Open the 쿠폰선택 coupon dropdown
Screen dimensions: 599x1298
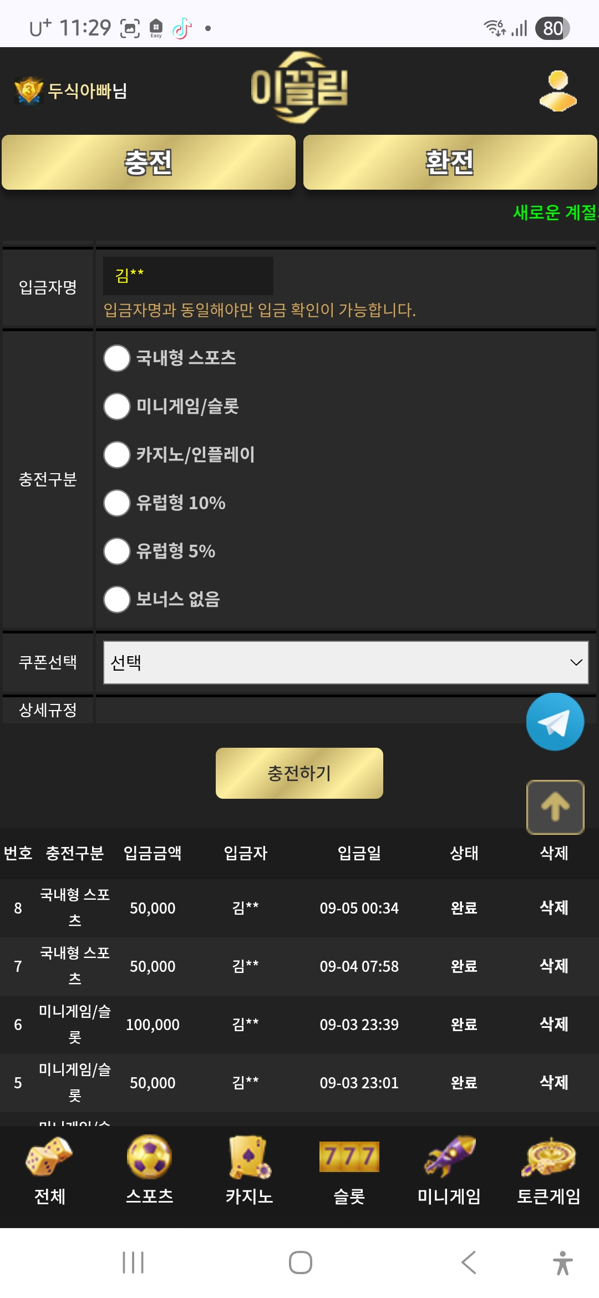tap(344, 663)
